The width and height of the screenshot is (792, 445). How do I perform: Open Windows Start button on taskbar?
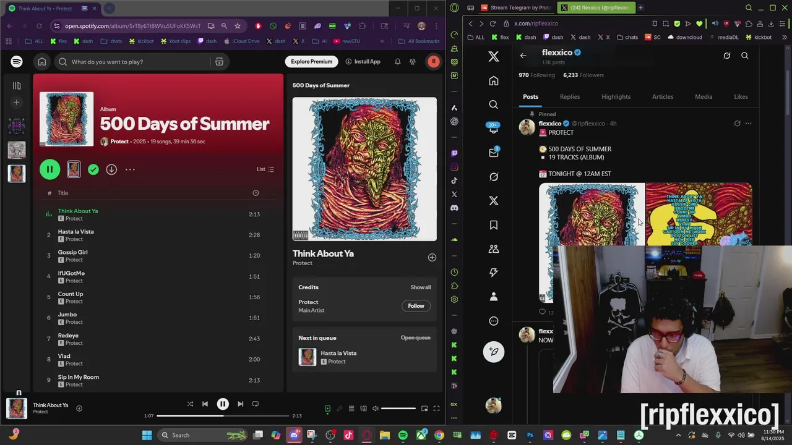pos(147,435)
